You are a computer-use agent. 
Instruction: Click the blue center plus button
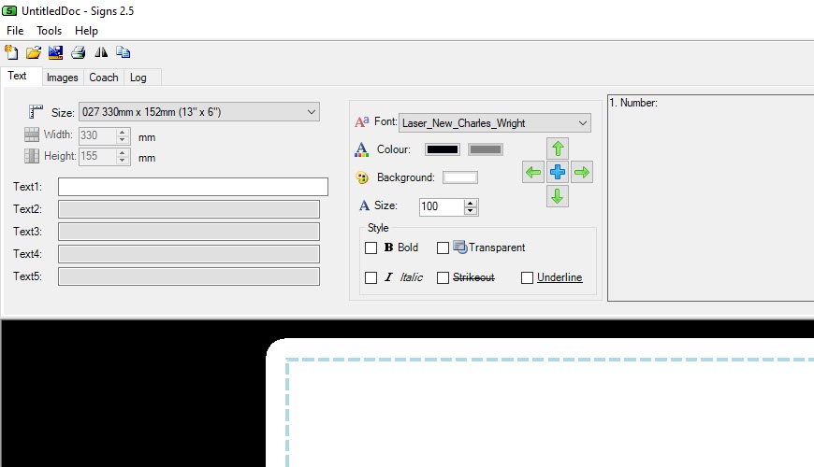(558, 172)
